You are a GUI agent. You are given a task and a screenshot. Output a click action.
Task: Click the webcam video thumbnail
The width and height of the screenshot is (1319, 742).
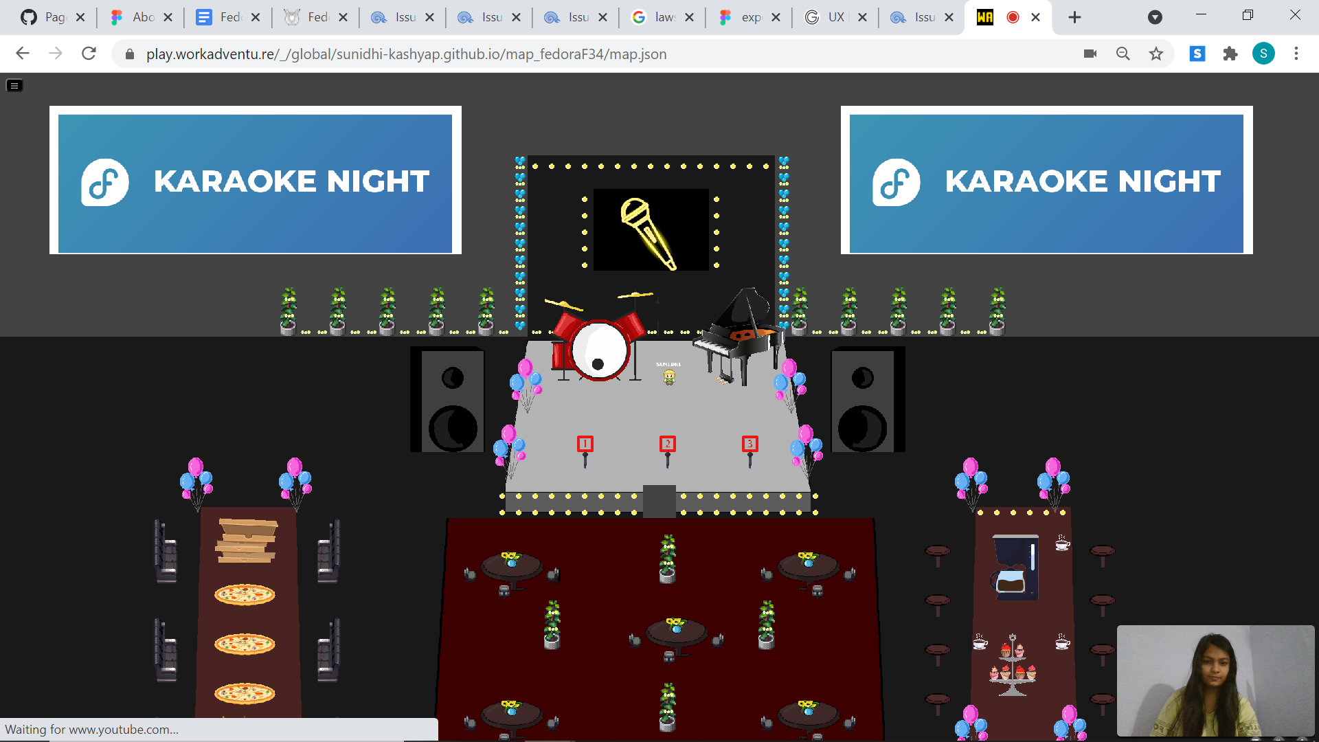1216,681
